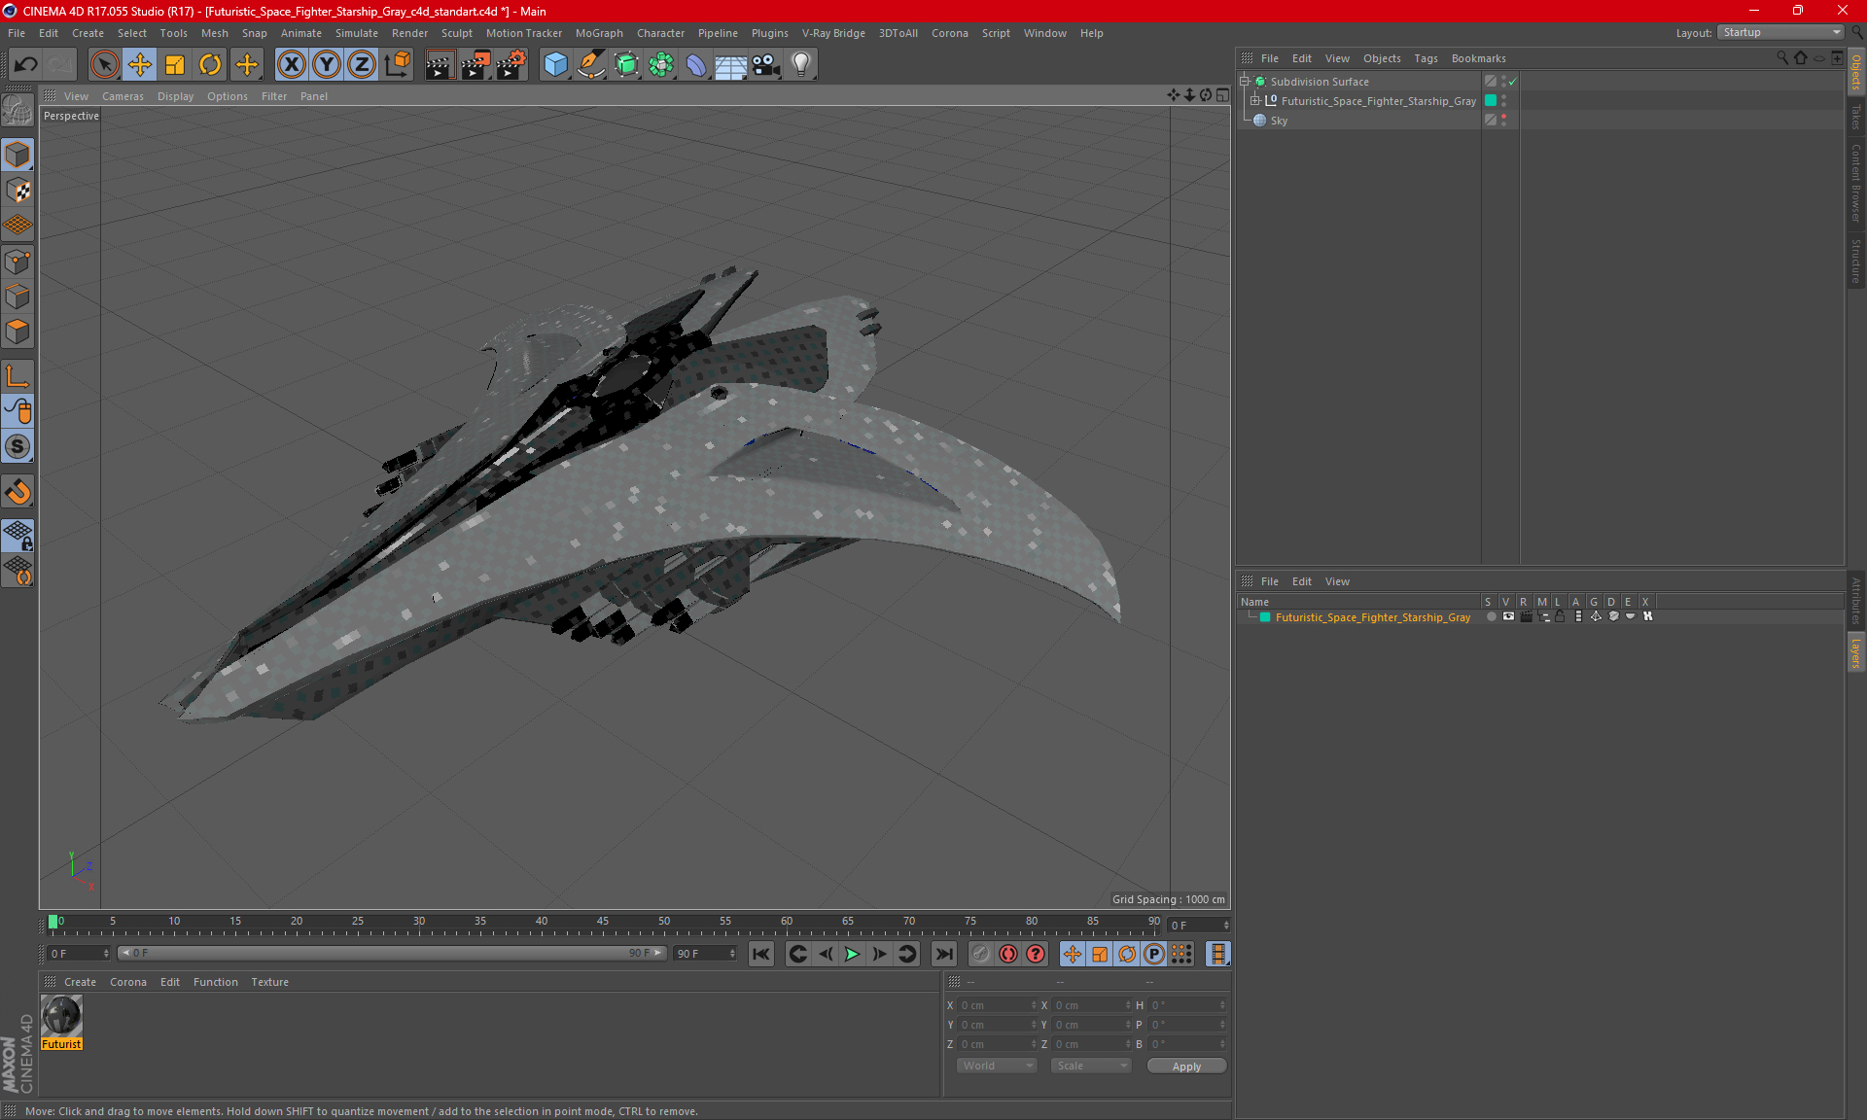
Task: Toggle X axis lock
Action: (291, 65)
